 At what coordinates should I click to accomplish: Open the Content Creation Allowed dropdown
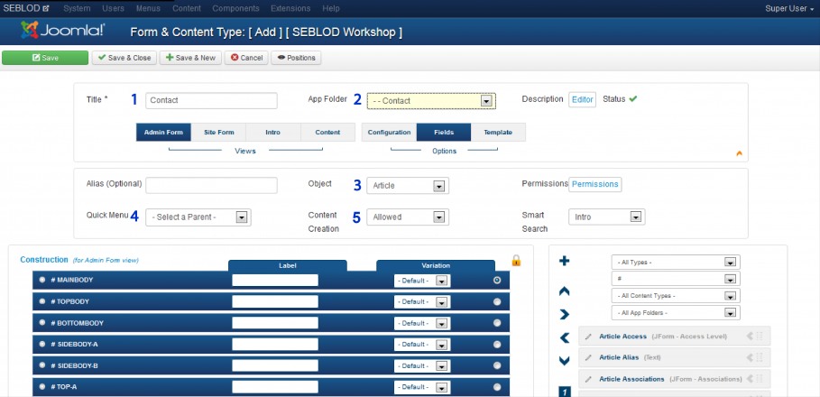pyautogui.click(x=408, y=217)
